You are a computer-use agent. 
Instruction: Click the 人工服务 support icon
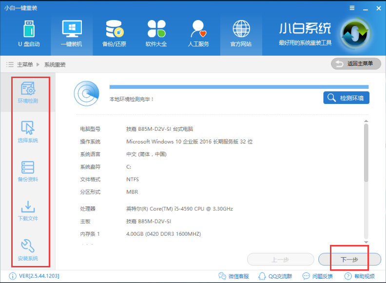pos(198,33)
